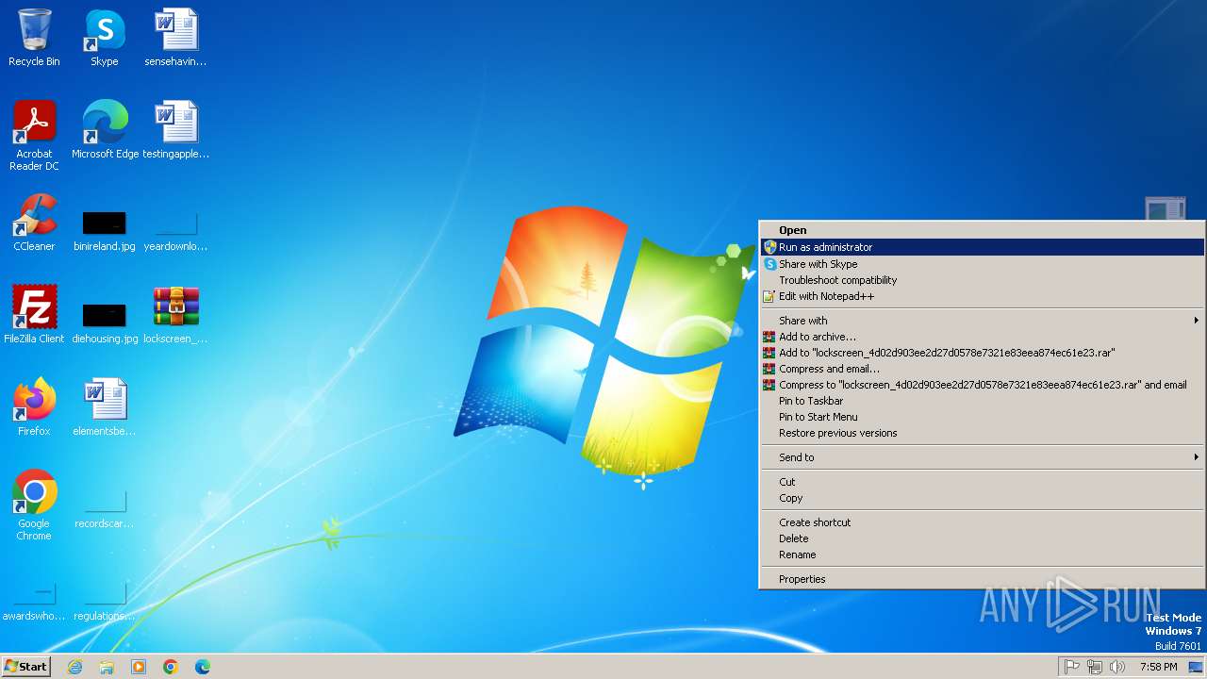Select the Firefox desktop shortcut
Screen dimensions: 1207x679
[34, 406]
